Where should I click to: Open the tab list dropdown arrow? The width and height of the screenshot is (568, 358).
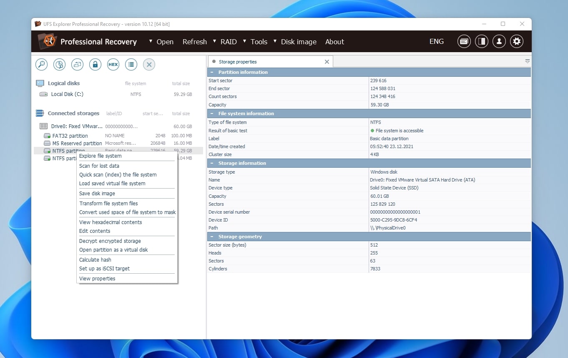528,61
